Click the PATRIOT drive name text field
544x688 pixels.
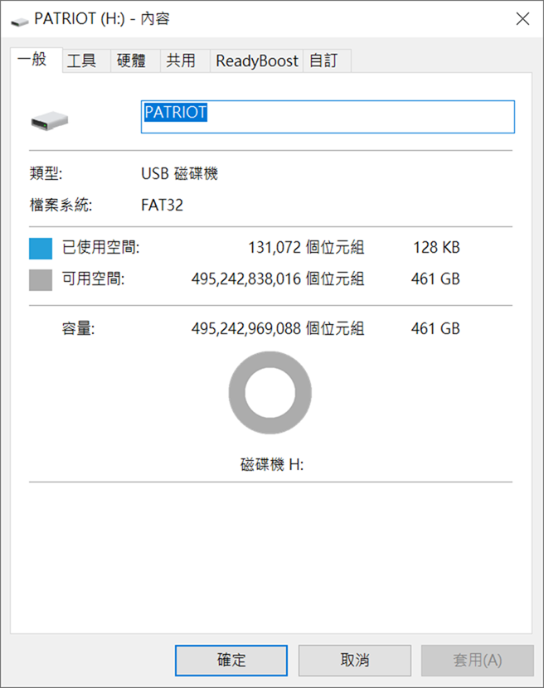(328, 117)
